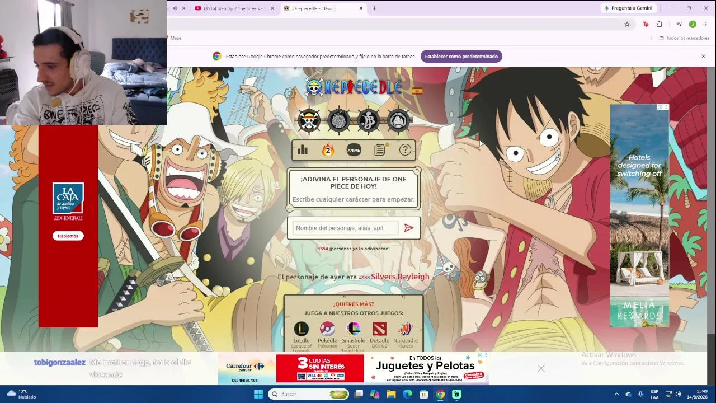Open the weather widget showing 13°C Nublado

pyautogui.click(x=21, y=394)
